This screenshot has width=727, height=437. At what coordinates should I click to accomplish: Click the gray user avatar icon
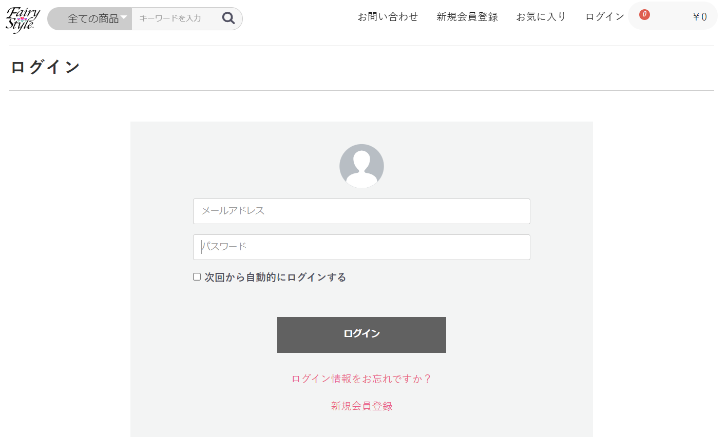coord(361,166)
